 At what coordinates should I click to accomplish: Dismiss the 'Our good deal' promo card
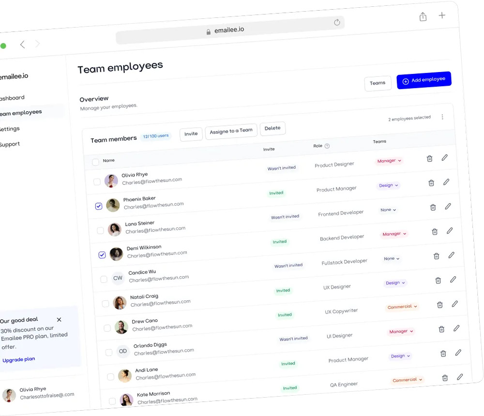(x=59, y=320)
